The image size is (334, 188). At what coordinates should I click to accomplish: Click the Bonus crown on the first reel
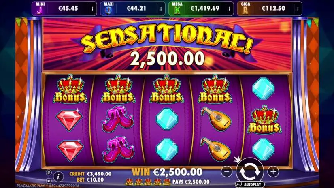coord(70,89)
